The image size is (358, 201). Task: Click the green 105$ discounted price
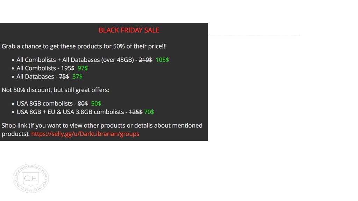[x=162, y=60]
